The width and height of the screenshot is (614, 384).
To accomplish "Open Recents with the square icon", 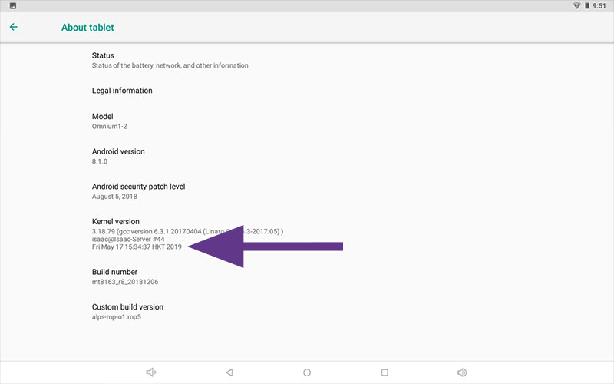I will 385,372.
